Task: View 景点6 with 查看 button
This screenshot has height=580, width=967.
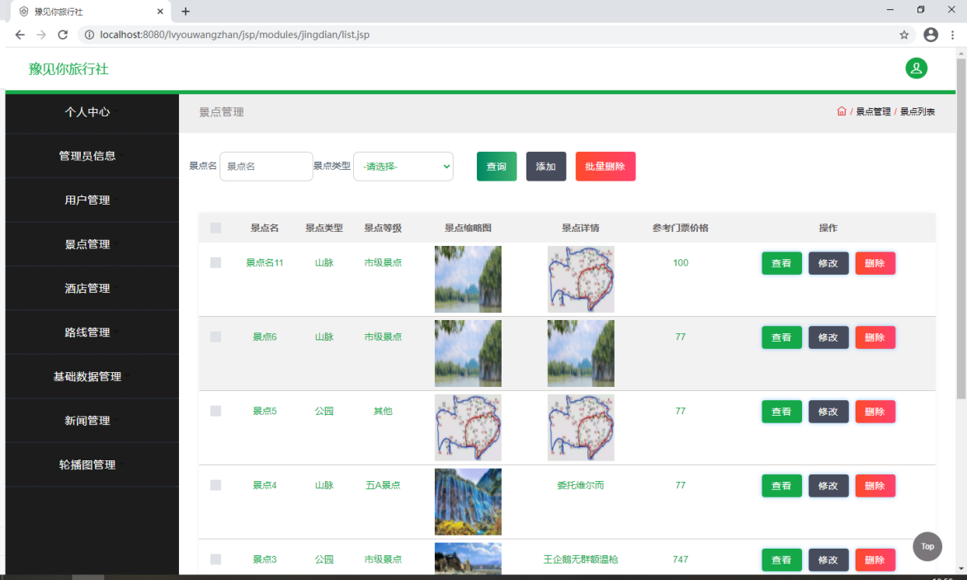Action: (x=781, y=337)
